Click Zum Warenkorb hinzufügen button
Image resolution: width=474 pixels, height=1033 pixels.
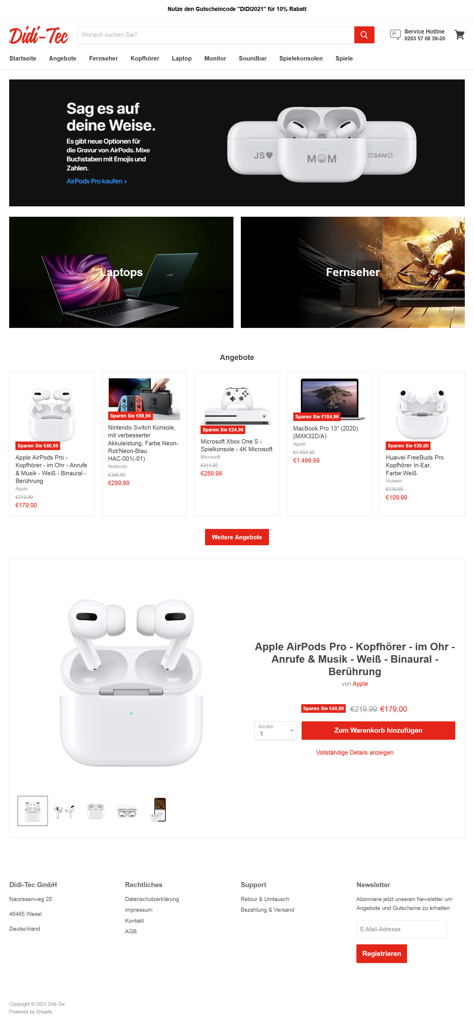[x=378, y=730]
